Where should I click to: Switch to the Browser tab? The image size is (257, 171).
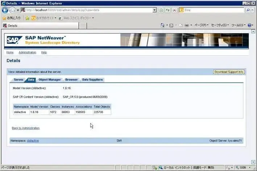[x=71, y=80]
